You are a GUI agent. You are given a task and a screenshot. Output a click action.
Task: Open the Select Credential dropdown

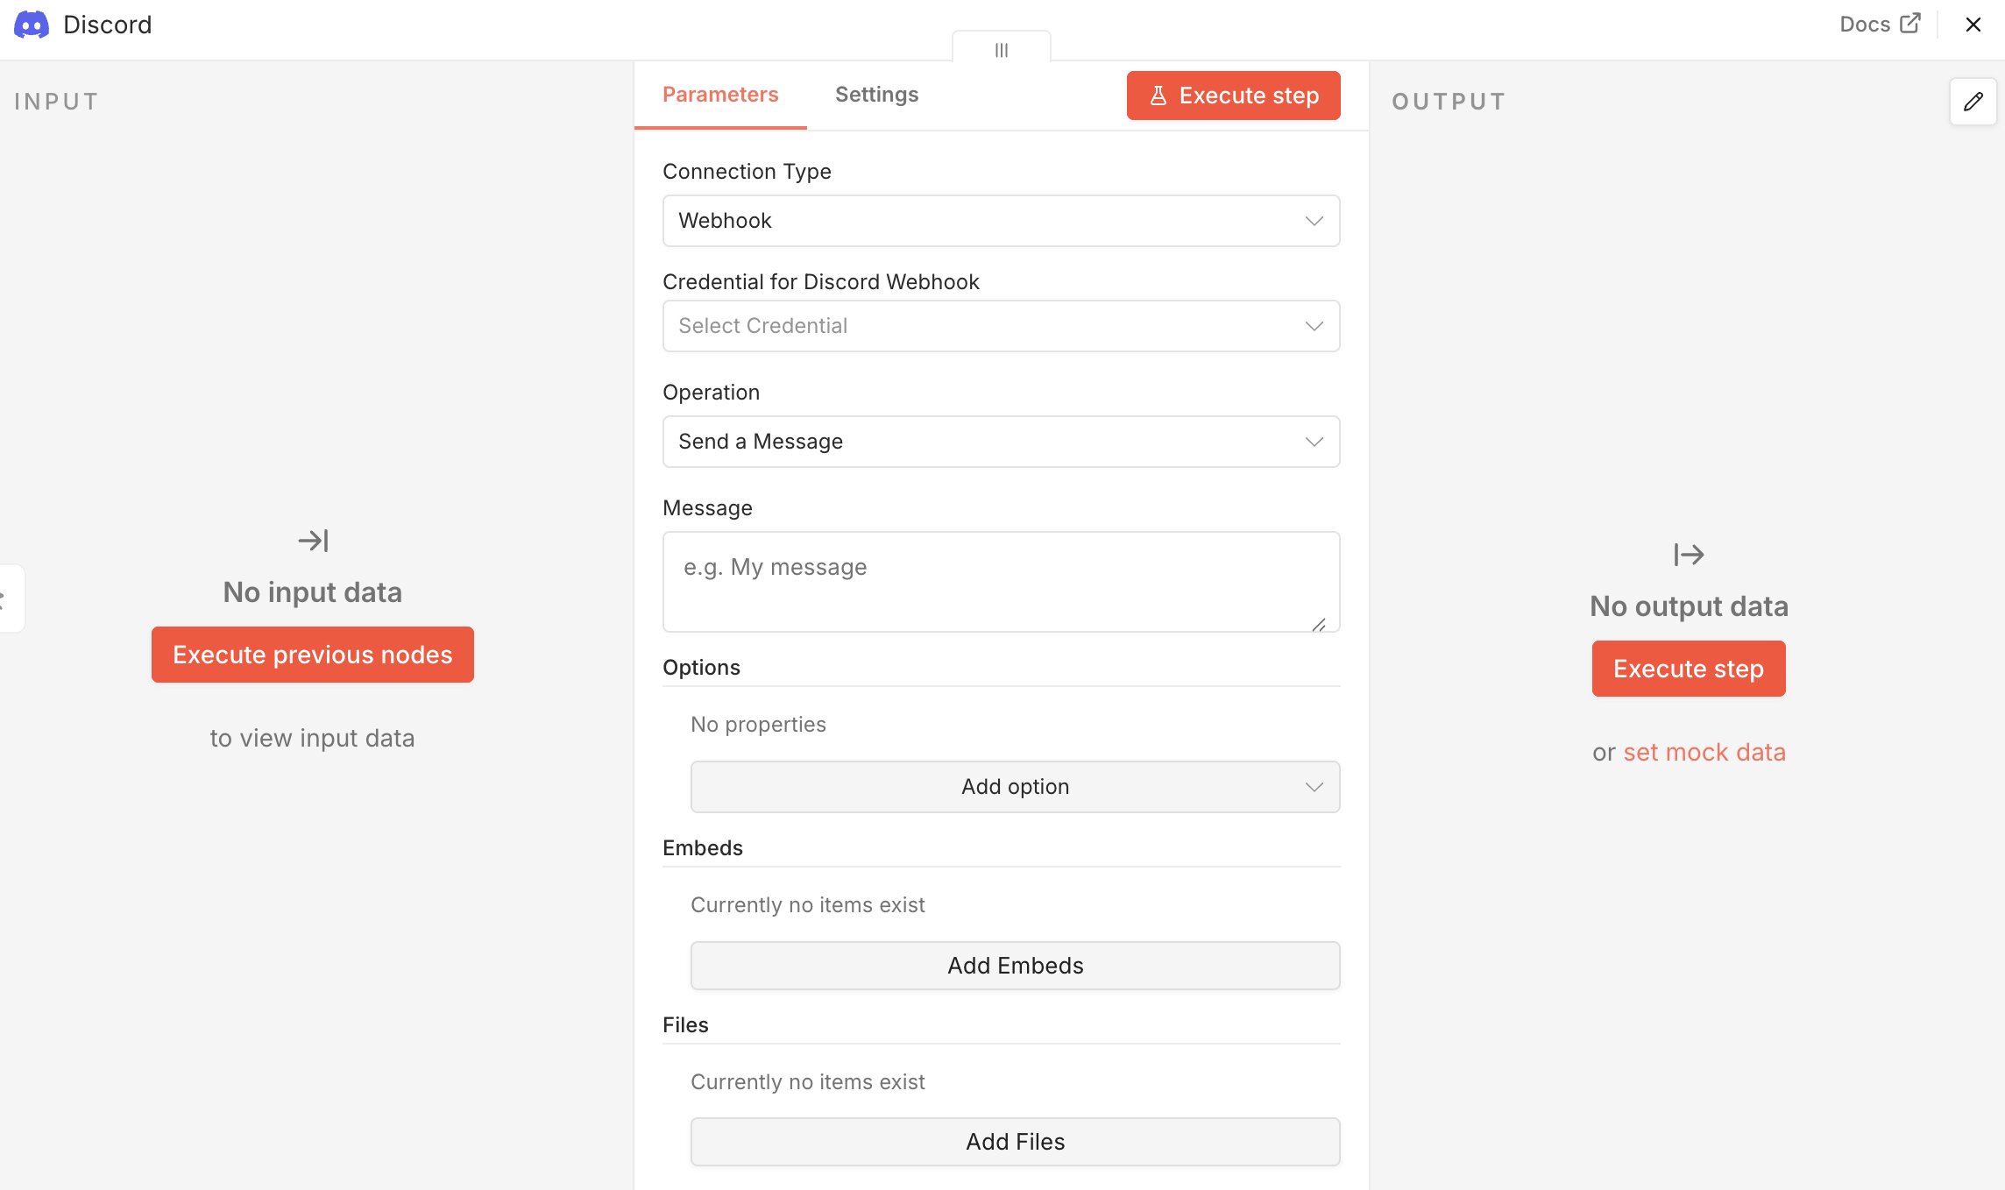(1001, 326)
